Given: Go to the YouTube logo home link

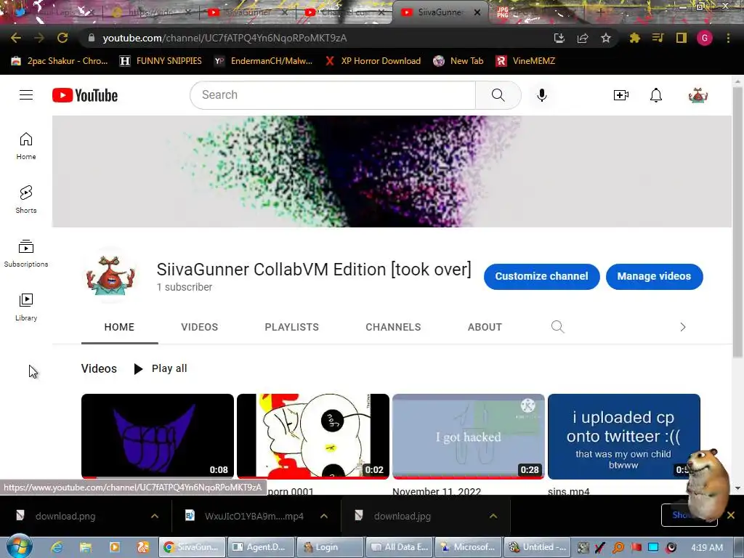Looking at the screenshot, I should click(85, 95).
